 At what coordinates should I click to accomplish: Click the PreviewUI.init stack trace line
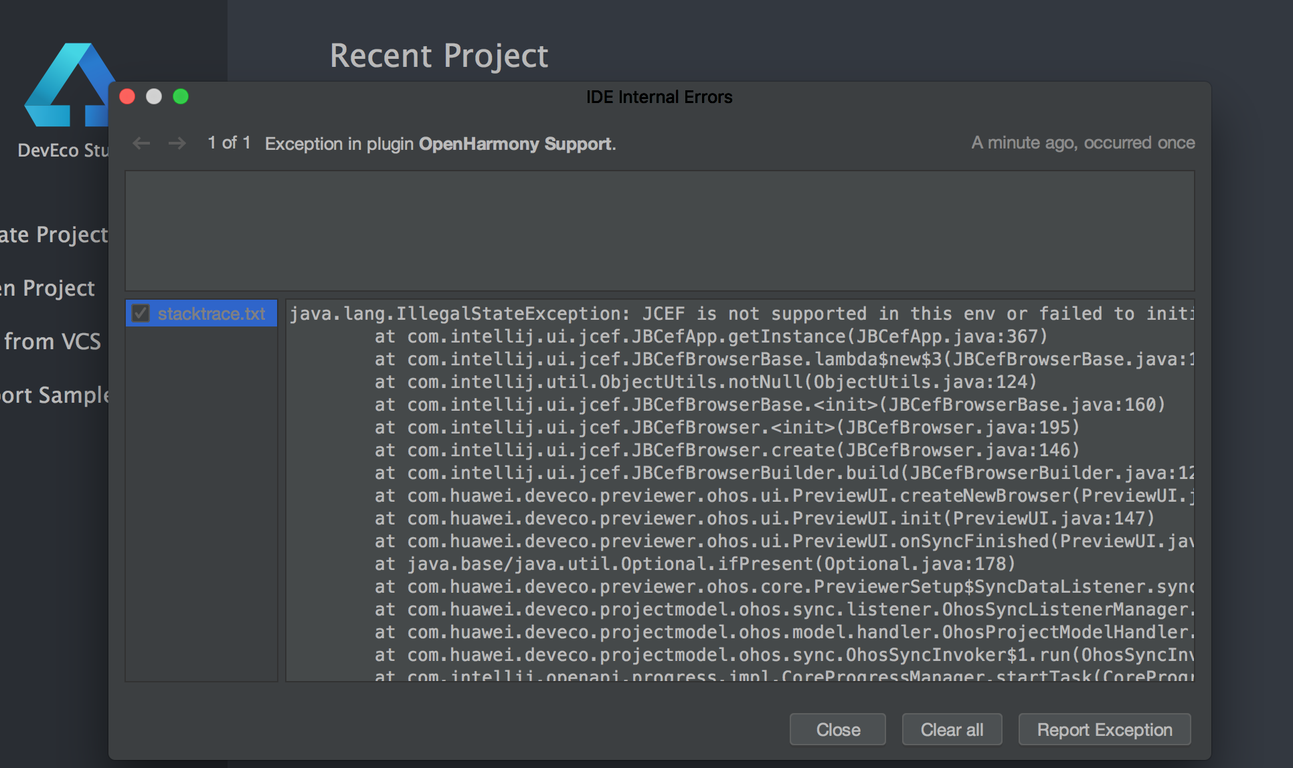(764, 518)
